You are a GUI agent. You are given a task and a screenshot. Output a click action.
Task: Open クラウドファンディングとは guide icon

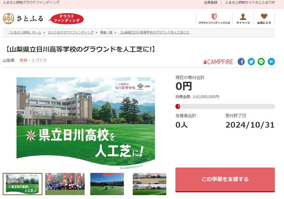click(x=214, y=19)
